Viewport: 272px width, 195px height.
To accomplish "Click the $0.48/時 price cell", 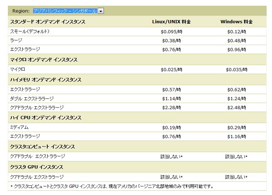I will coord(237,40).
